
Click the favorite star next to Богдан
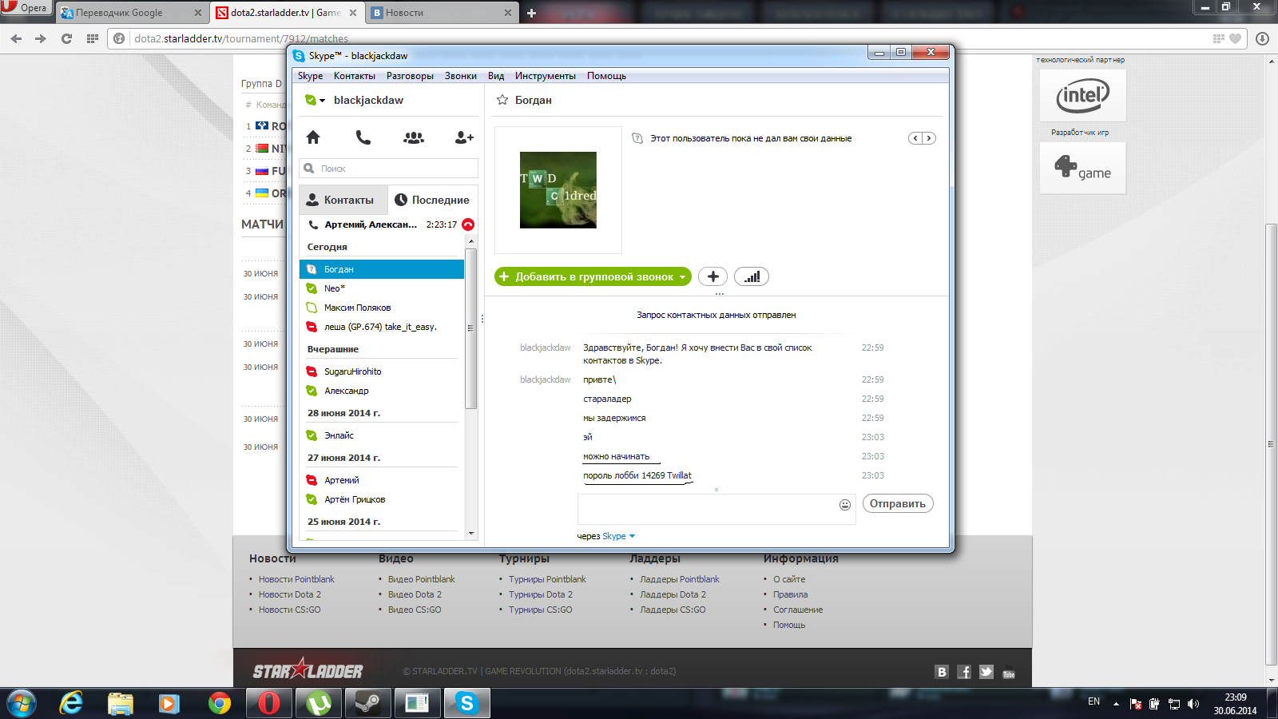click(502, 100)
